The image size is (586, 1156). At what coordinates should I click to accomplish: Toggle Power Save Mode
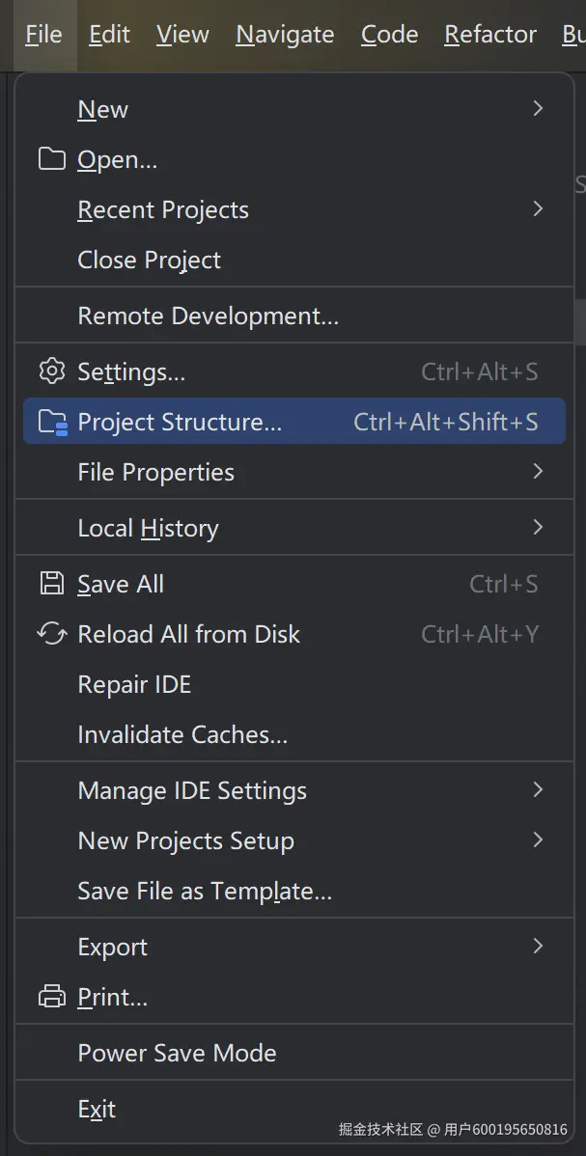point(177,1053)
